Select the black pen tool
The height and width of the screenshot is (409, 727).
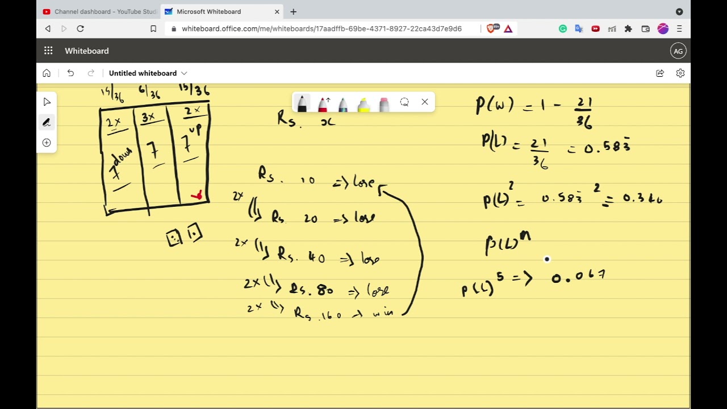tap(302, 103)
